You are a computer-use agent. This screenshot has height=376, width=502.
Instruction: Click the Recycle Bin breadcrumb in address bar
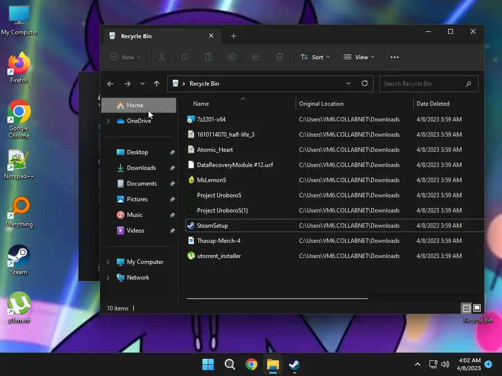click(x=204, y=84)
